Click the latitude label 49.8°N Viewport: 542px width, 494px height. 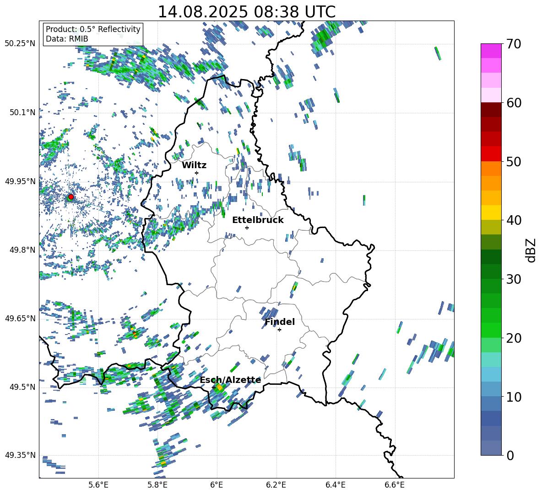pos(22,250)
